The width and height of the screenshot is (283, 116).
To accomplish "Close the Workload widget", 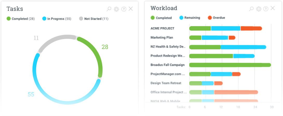I will [273, 8].
